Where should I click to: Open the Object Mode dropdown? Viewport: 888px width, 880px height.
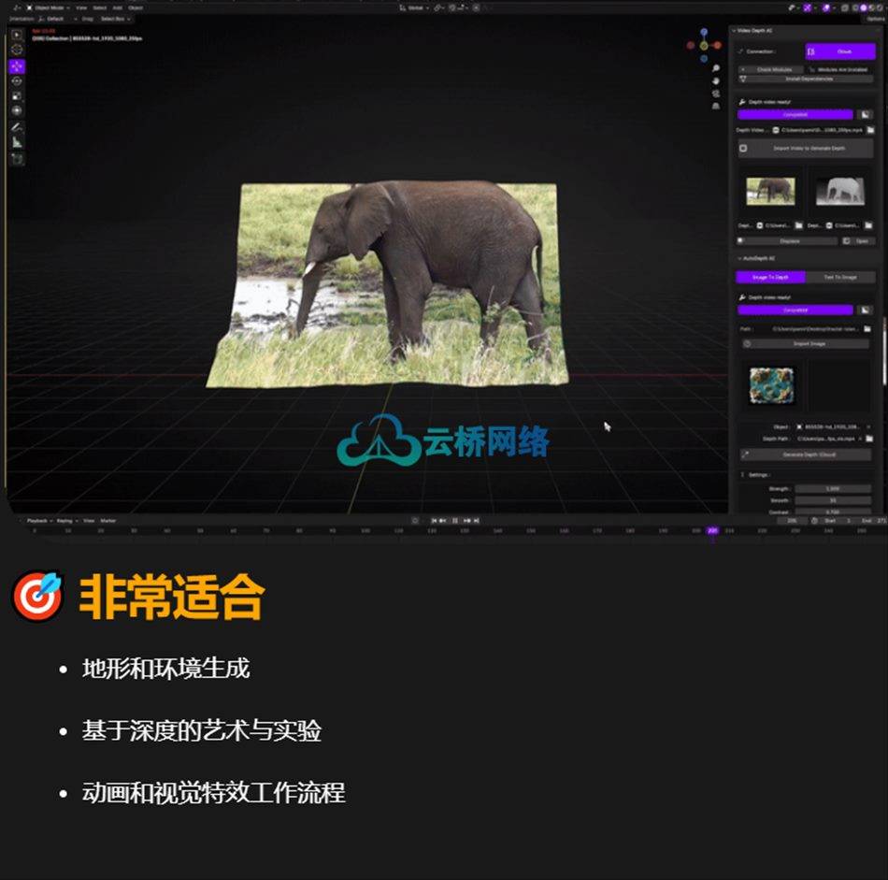coord(48,7)
